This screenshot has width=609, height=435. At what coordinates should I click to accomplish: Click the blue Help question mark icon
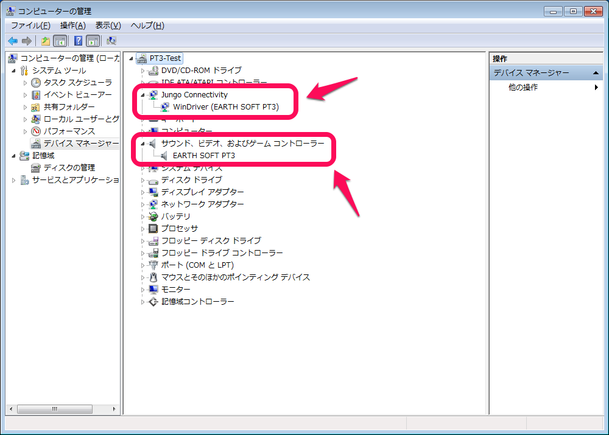click(x=78, y=41)
